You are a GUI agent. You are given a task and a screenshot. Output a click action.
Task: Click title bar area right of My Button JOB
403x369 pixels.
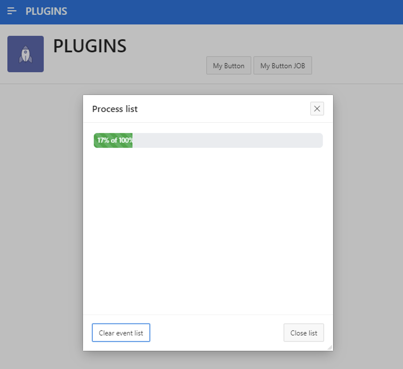tap(357, 66)
